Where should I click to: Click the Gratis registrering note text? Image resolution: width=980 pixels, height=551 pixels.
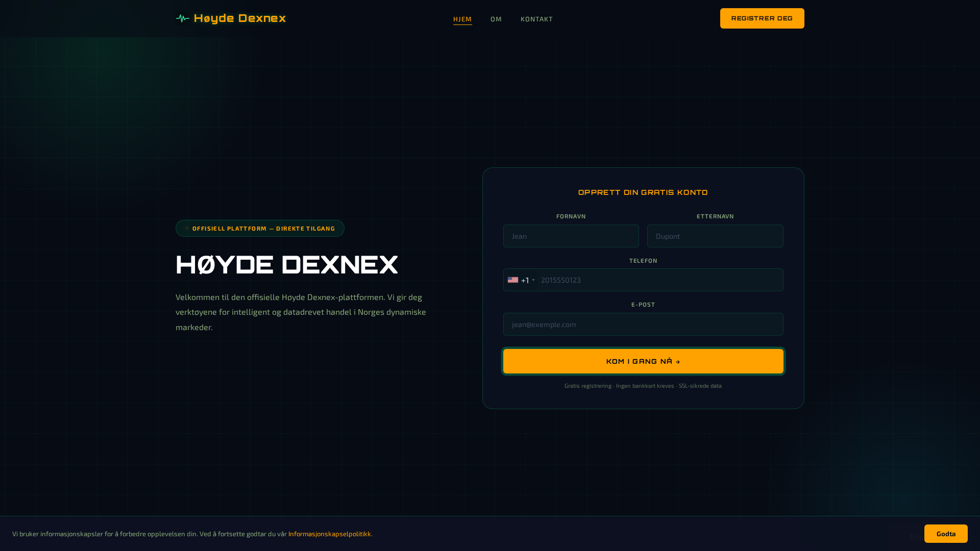[x=643, y=386]
